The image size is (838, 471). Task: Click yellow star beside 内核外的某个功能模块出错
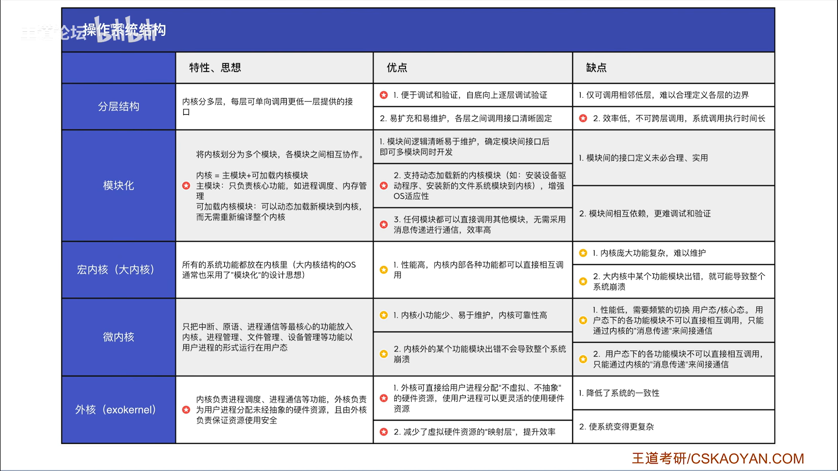pos(384,354)
